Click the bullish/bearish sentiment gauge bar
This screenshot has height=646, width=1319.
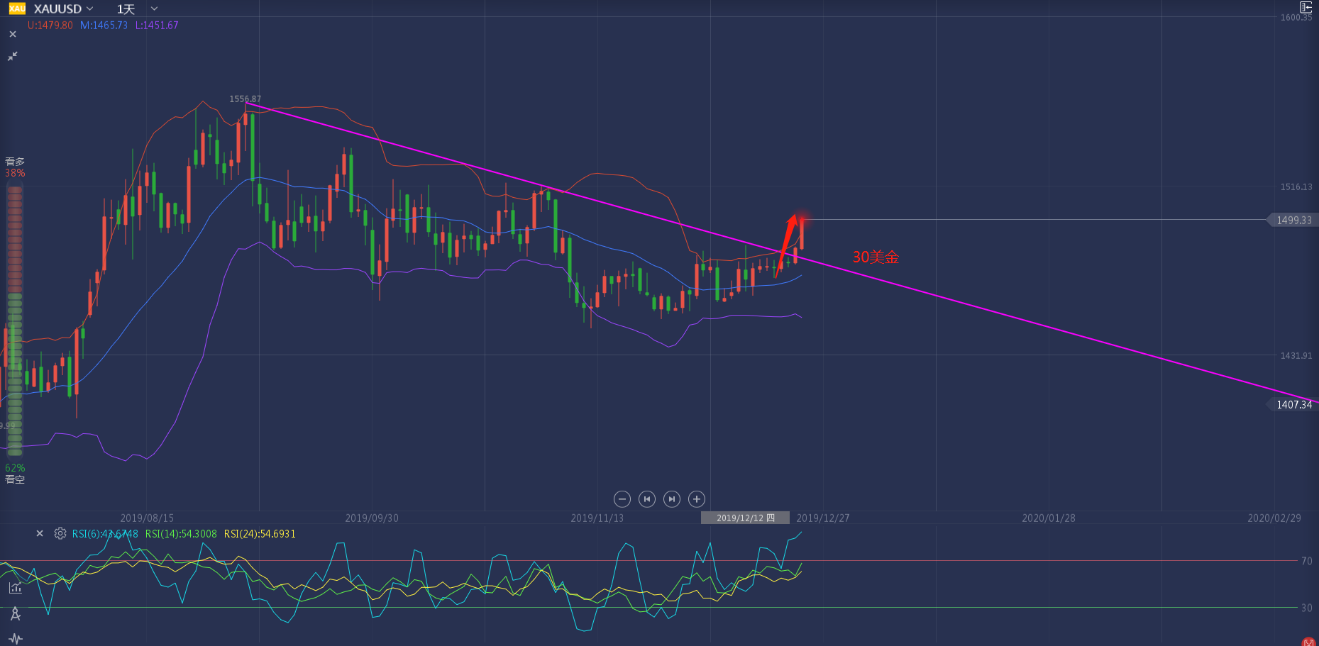point(14,320)
